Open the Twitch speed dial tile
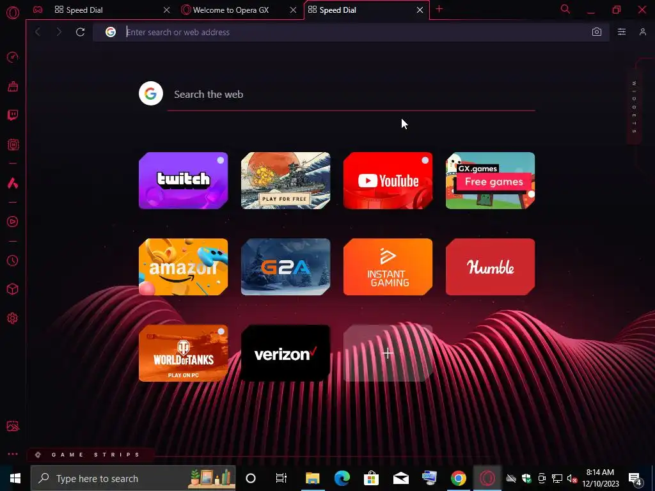The height and width of the screenshot is (491, 655). coord(184,180)
